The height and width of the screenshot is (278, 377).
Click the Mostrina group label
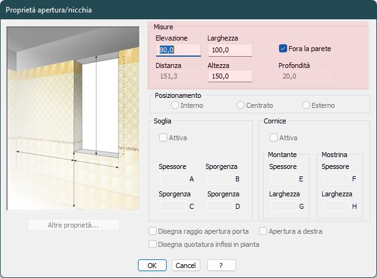pyautogui.click(x=335, y=155)
